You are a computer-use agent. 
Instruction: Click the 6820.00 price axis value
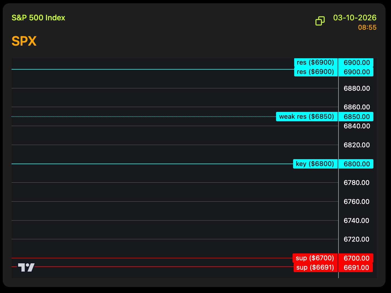click(x=357, y=145)
